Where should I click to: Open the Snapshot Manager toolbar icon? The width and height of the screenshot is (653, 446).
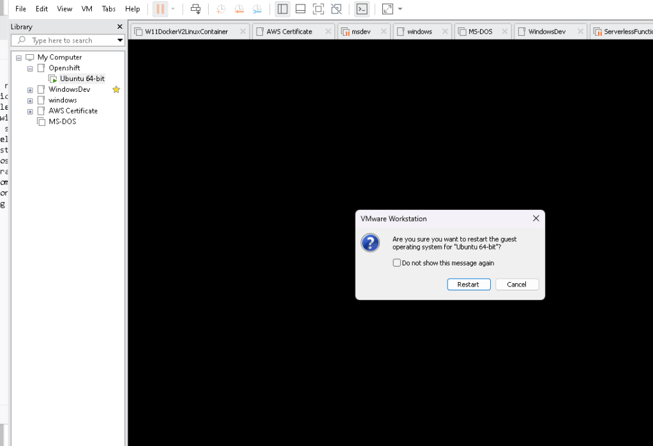tap(257, 9)
